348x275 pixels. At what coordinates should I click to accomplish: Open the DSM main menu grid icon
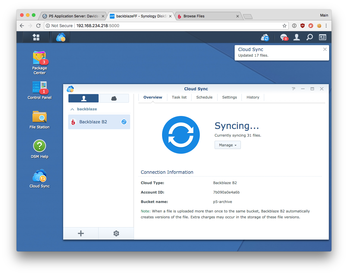[x=36, y=37]
